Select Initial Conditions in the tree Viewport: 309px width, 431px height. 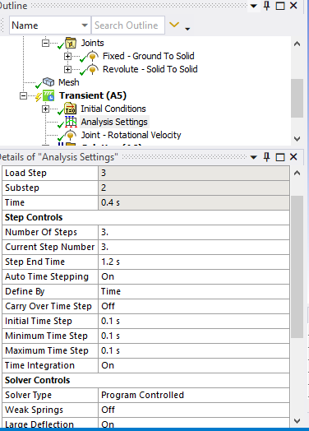113,109
